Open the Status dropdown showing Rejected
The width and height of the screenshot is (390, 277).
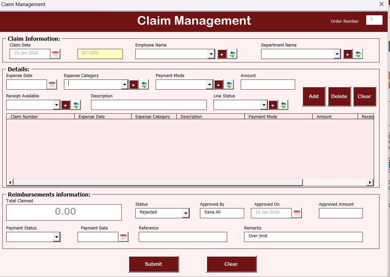tap(185, 213)
